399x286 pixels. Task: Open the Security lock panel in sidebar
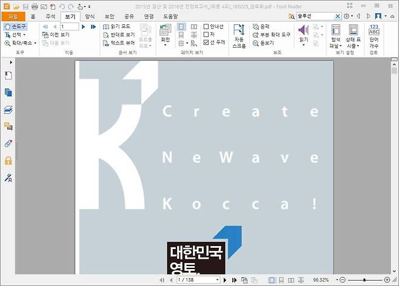[8, 161]
